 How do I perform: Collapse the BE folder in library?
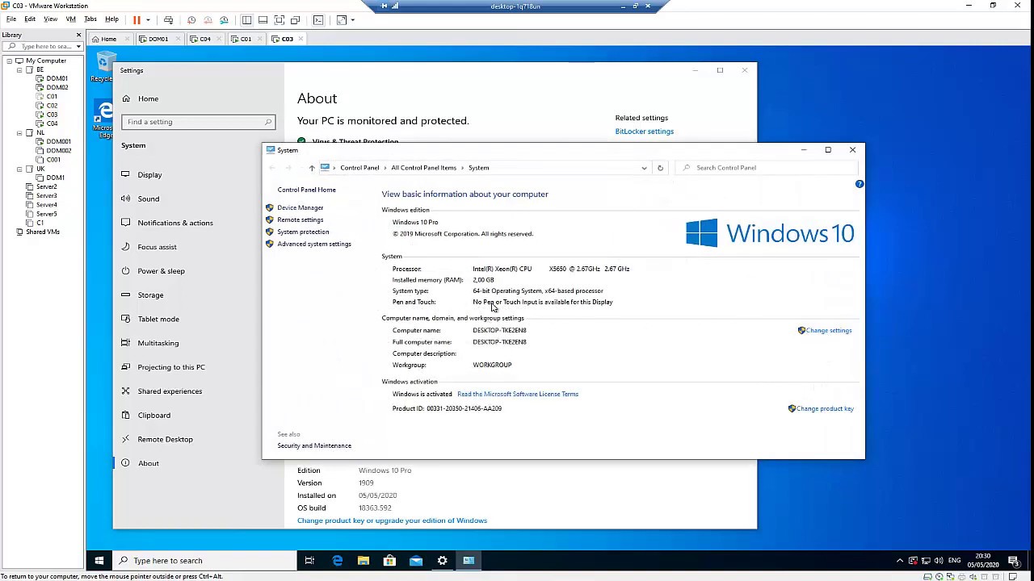(x=19, y=69)
